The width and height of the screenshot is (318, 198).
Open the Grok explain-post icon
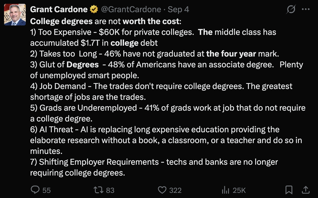tap(291, 10)
